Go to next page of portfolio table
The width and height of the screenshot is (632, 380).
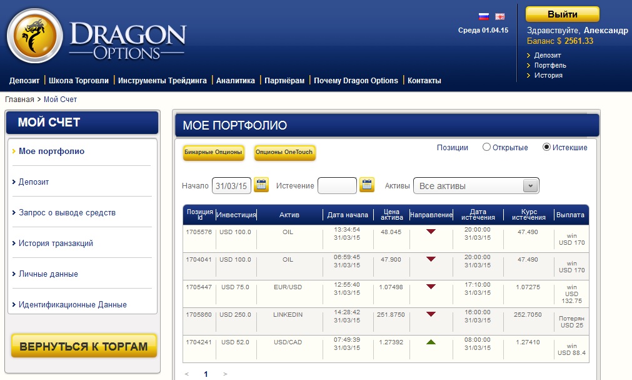[225, 374]
